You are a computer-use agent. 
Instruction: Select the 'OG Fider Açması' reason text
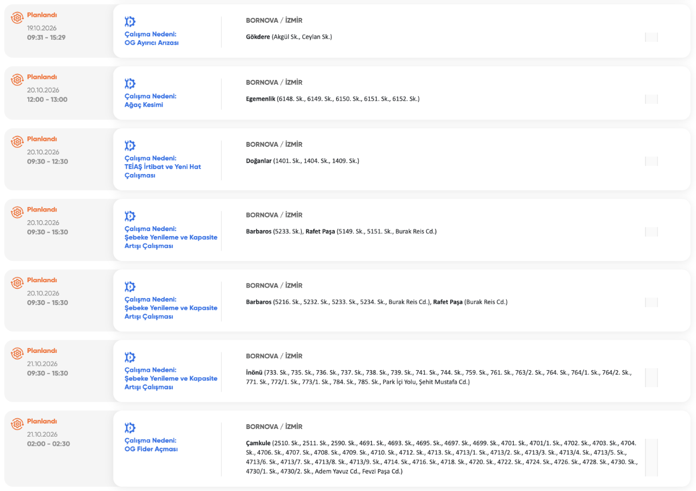[x=151, y=449]
